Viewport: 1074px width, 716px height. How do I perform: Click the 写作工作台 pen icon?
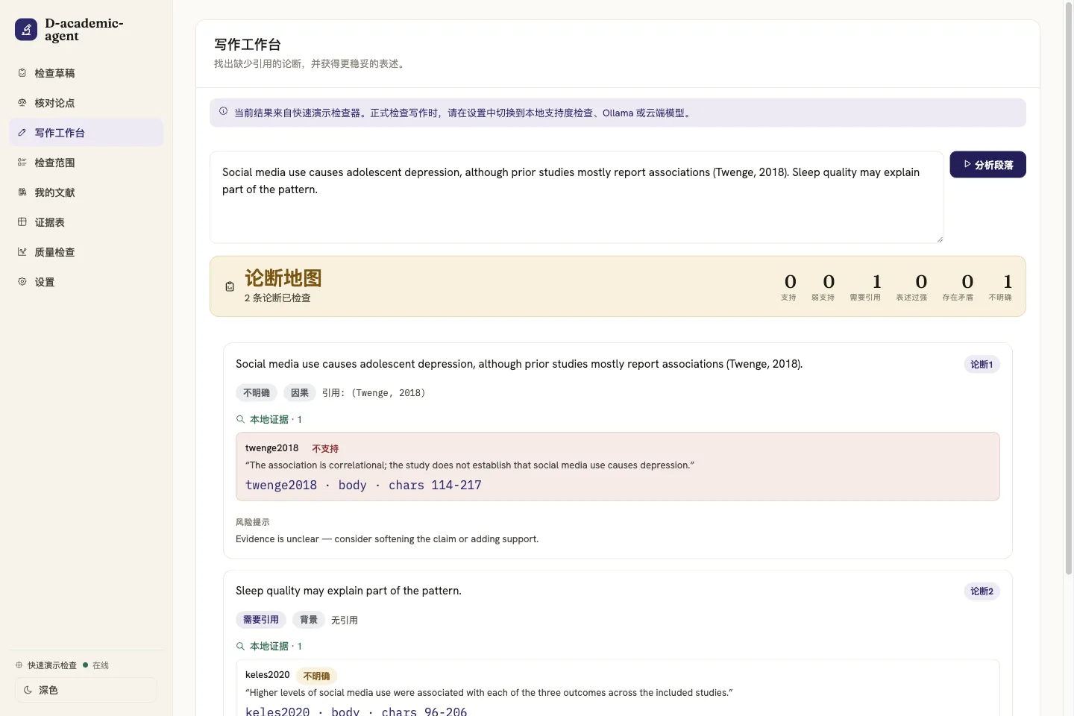pyautogui.click(x=22, y=133)
